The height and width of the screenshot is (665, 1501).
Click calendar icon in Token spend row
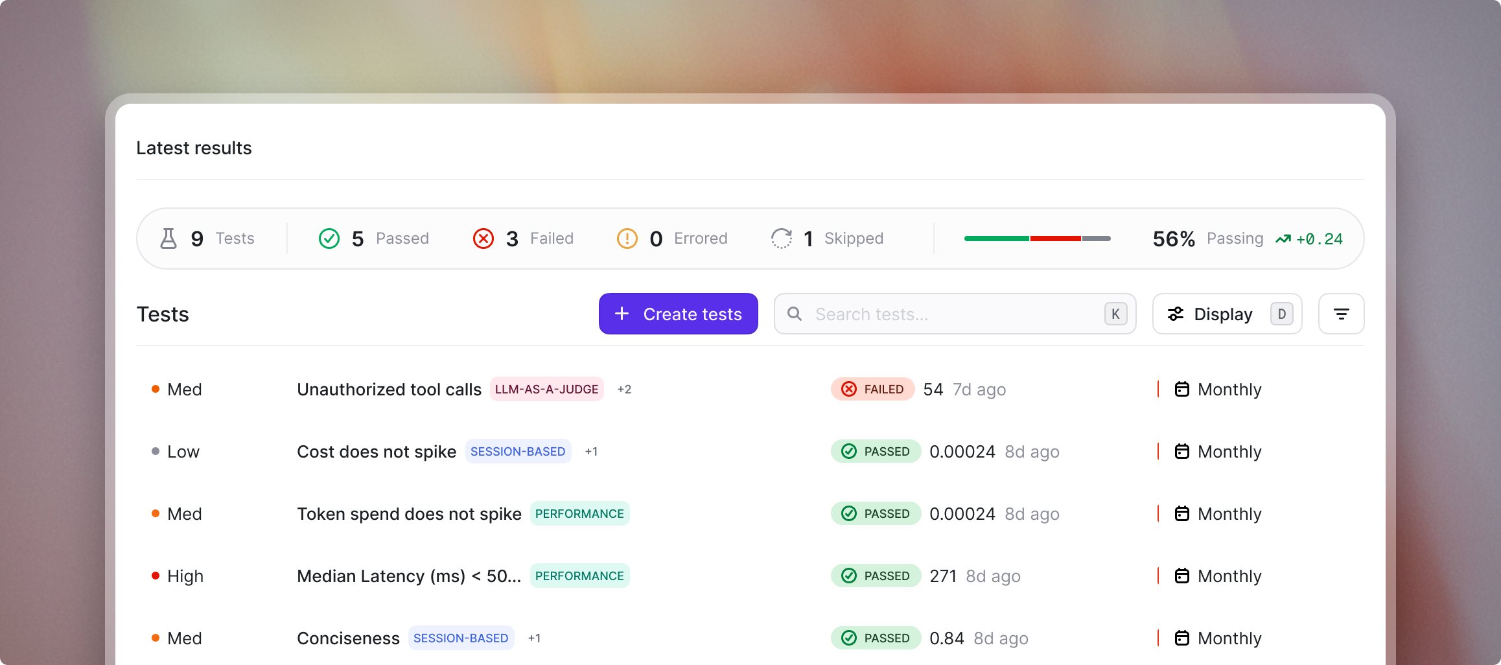(1182, 513)
